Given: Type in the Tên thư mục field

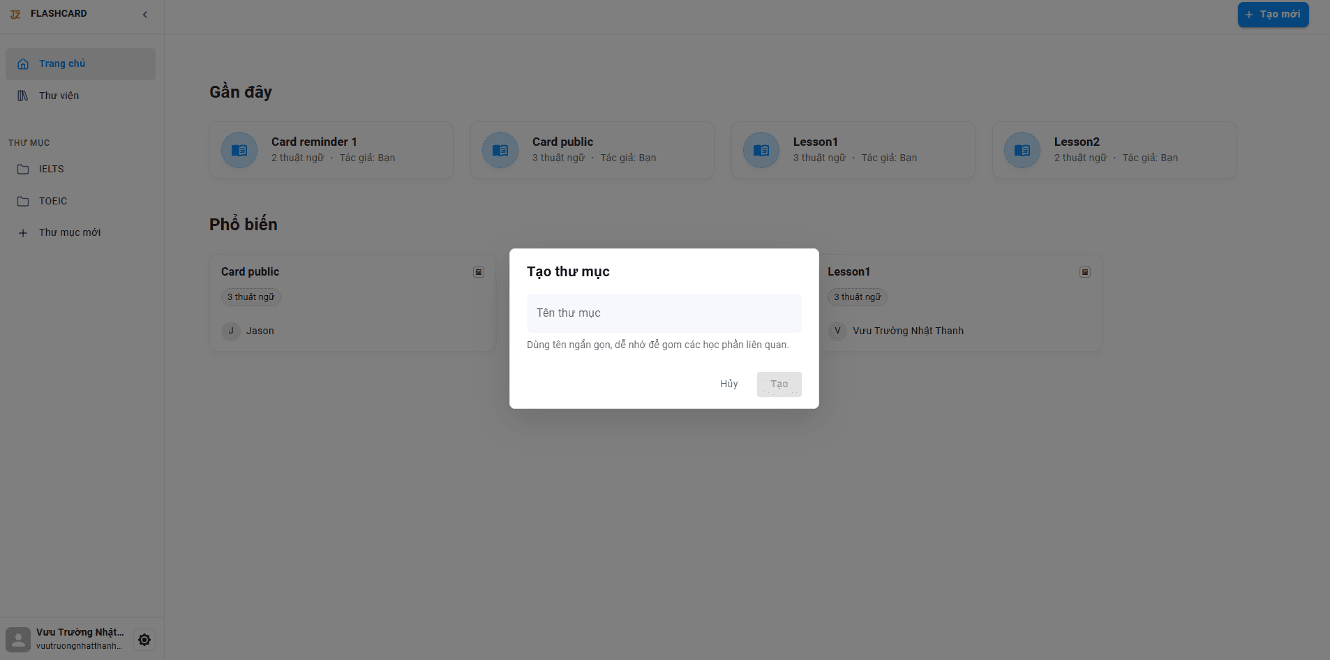Looking at the screenshot, I should (x=664, y=313).
